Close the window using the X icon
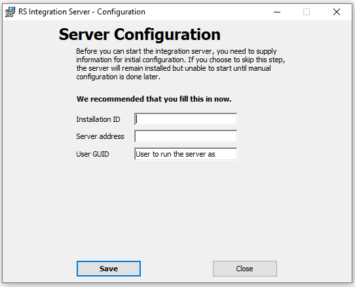355x287 pixels. (x=337, y=12)
